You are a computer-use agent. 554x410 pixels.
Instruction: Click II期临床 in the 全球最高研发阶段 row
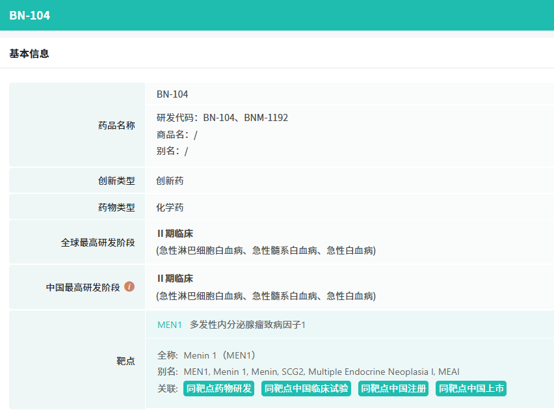(175, 234)
